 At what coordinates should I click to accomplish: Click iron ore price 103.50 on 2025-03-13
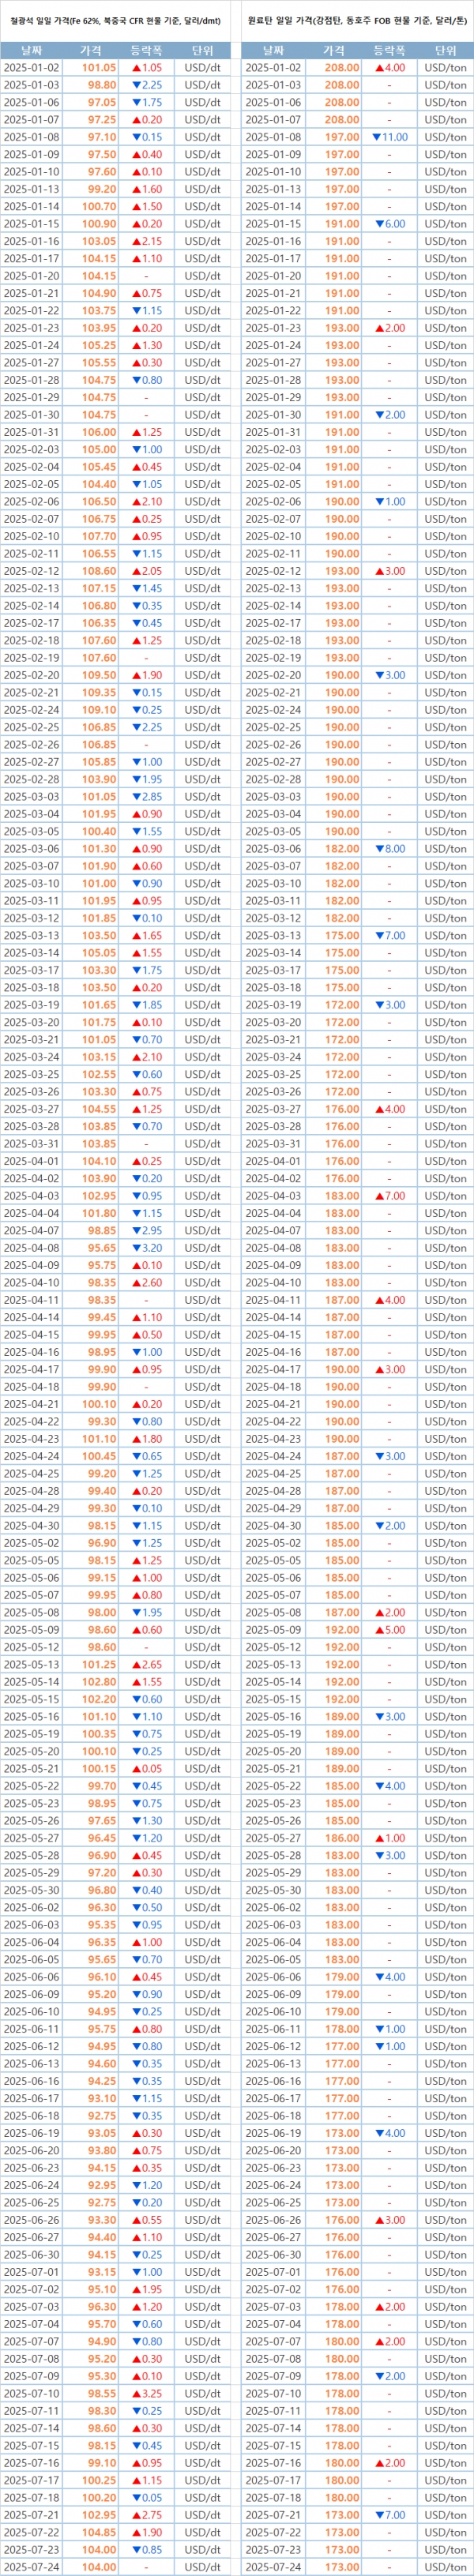(99, 936)
